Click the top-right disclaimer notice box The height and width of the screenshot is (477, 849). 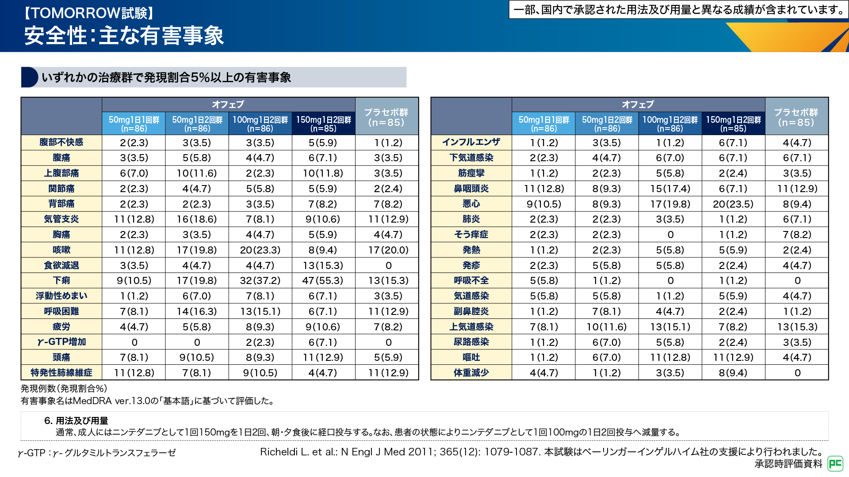point(678,10)
